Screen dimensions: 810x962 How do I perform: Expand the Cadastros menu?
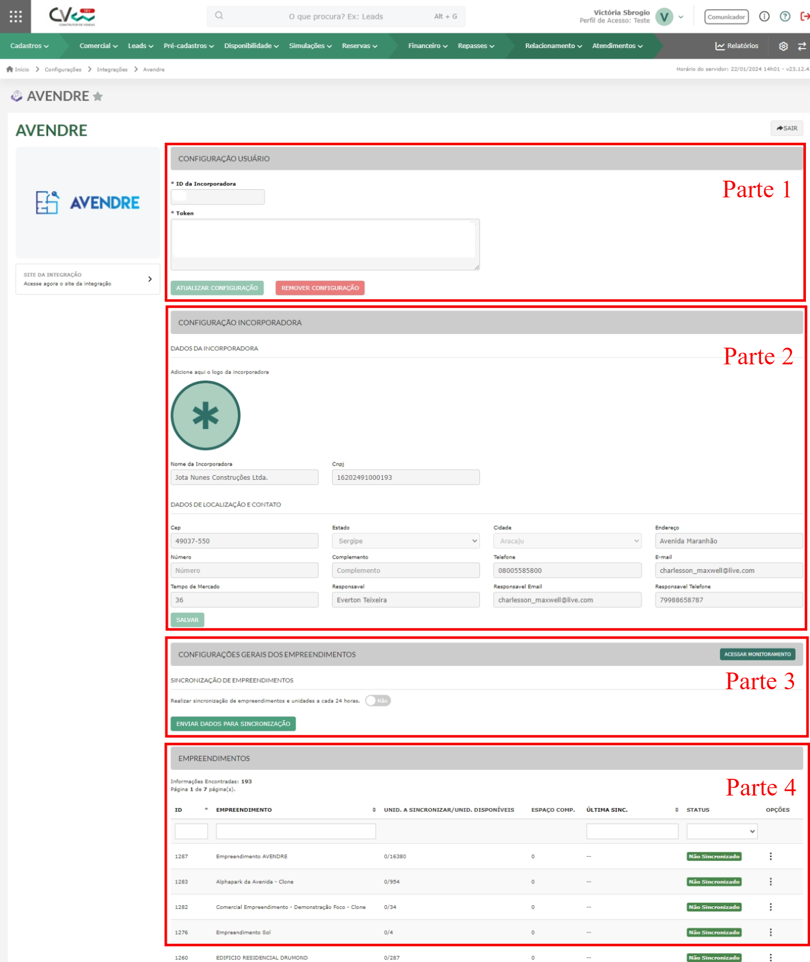click(29, 46)
